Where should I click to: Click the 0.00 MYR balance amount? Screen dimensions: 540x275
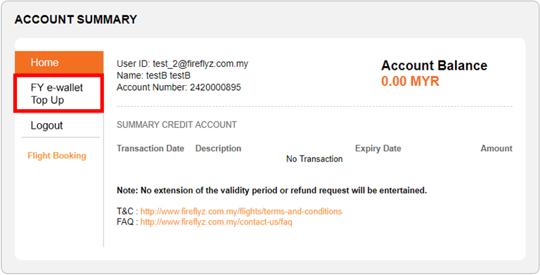pos(410,82)
